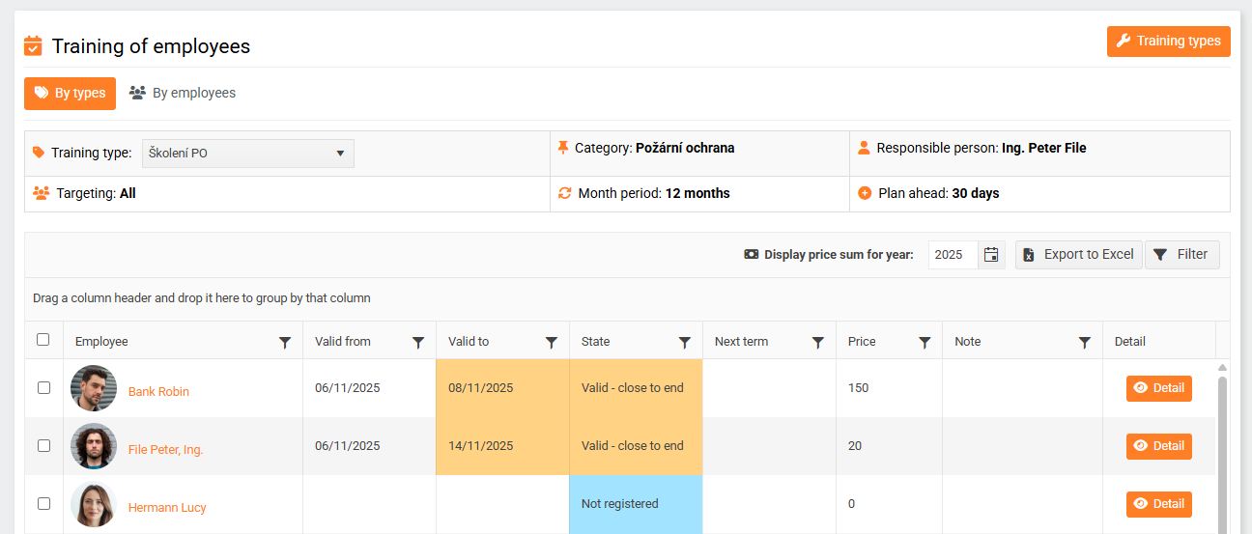Click the Valid to filter funnel

(x=552, y=342)
